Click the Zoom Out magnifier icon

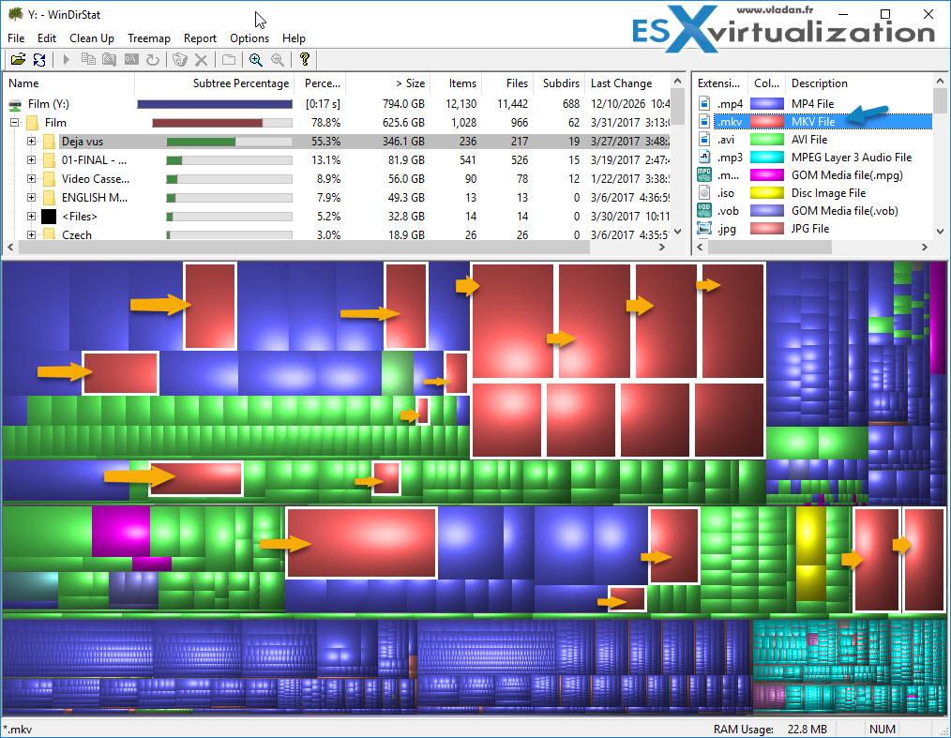pyautogui.click(x=278, y=59)
